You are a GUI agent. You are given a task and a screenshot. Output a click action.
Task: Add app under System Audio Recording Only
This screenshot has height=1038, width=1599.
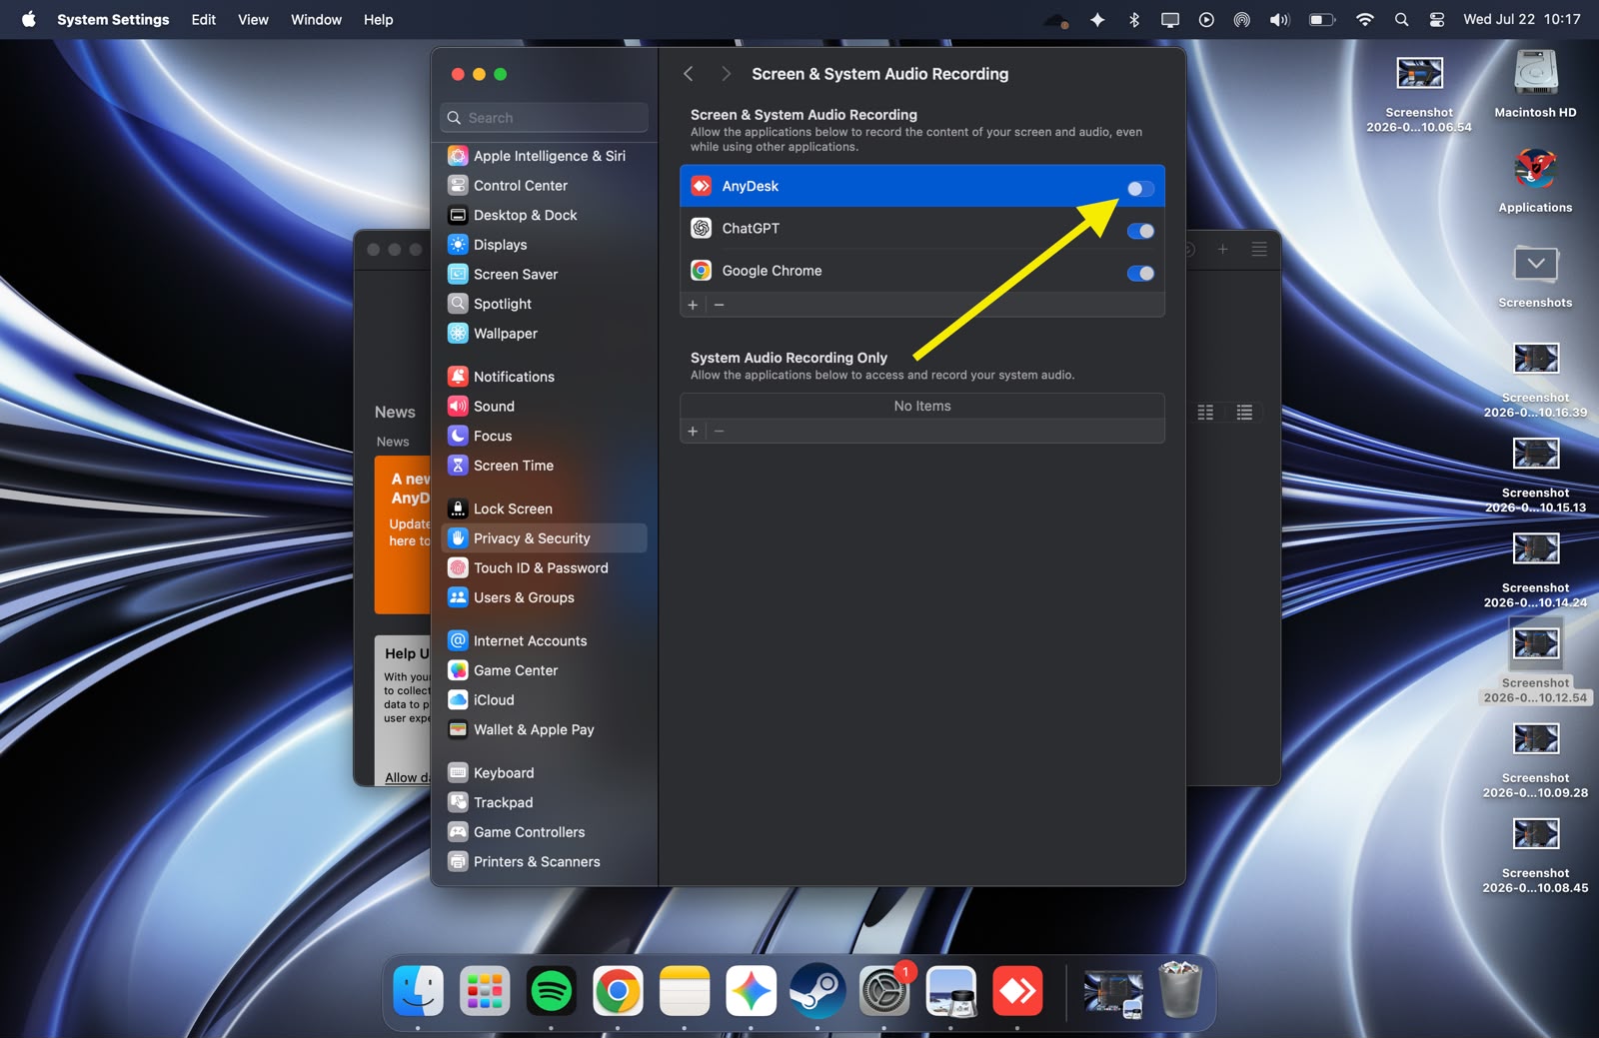(693, 431)
